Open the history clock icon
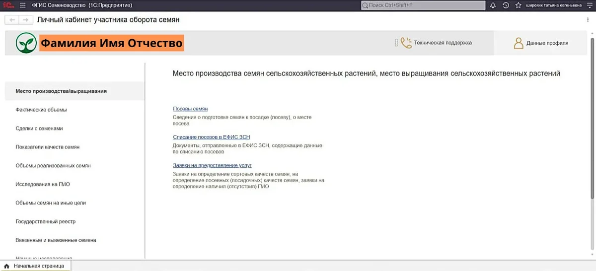The width and height of the screenshot is (596, 271). pos(506,5)
